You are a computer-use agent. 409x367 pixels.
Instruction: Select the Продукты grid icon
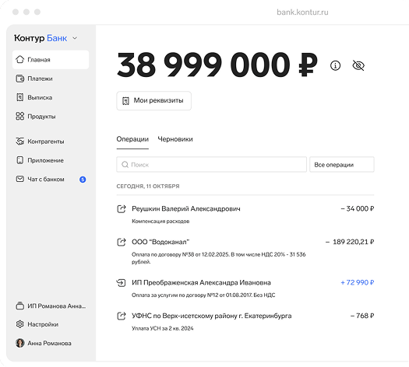(20, 116)
